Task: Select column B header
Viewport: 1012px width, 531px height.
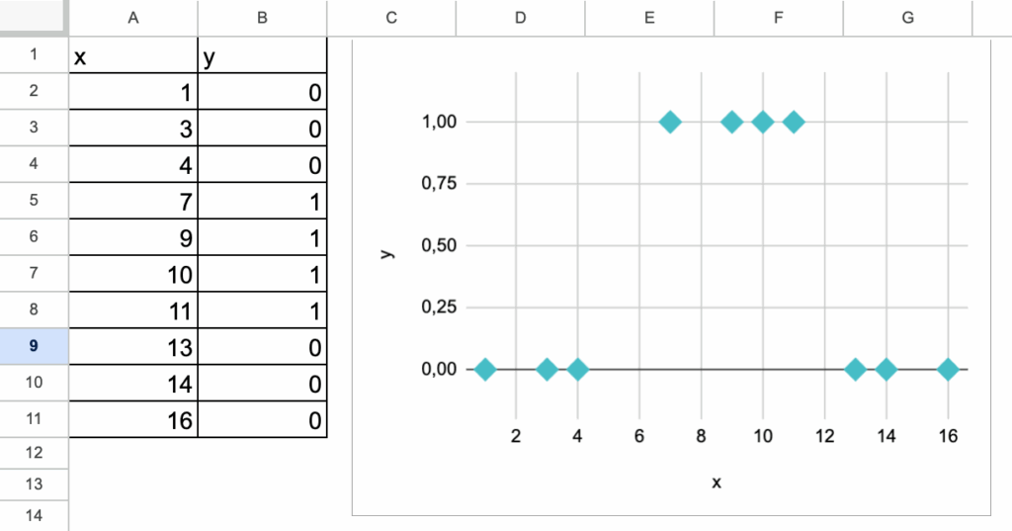Action: point(262,17)
